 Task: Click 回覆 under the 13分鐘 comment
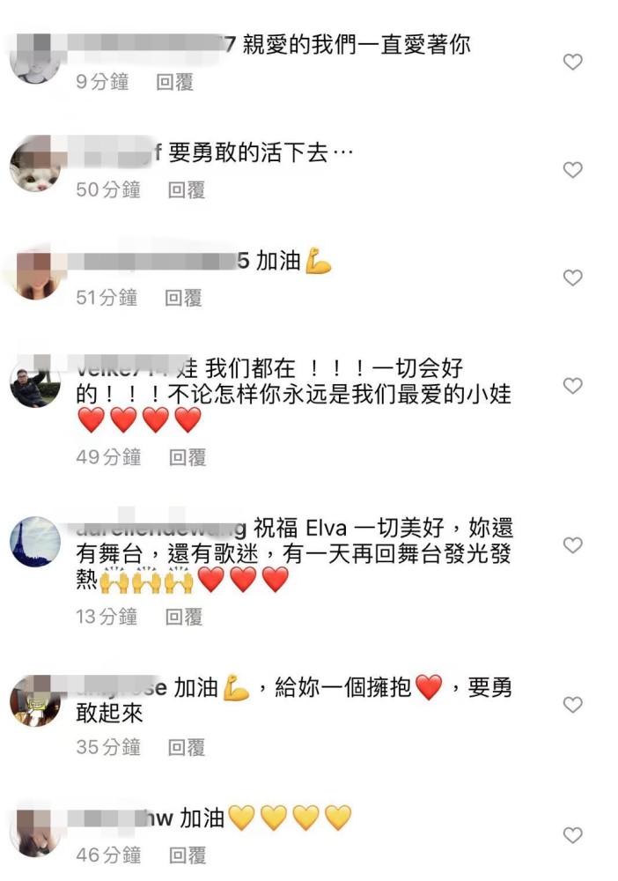[183, 617]
